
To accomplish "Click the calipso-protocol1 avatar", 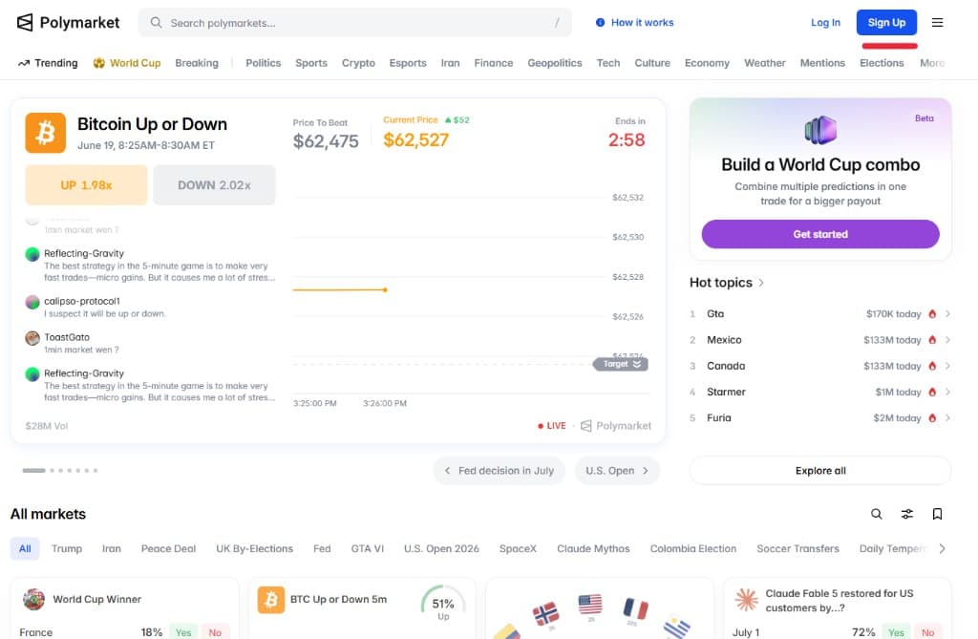I will click(x=32, y=302).
